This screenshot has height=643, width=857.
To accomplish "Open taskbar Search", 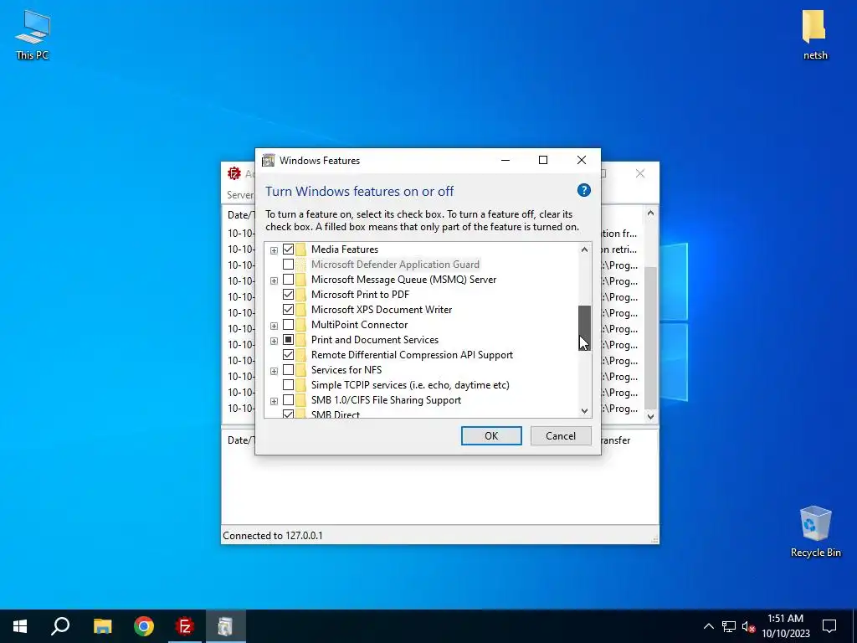I will tap(60, 626).
